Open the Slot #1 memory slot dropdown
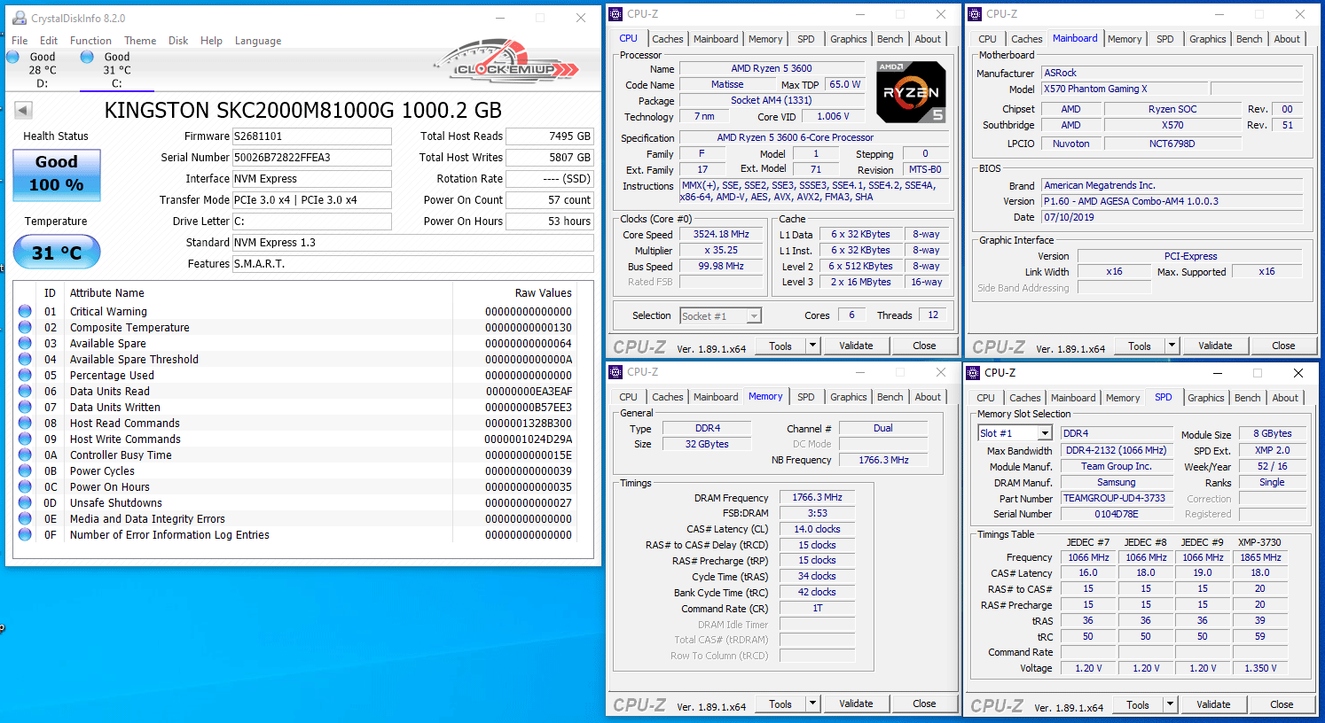1325x723 pixels. pyautogui.click(x=1045, y=433)
